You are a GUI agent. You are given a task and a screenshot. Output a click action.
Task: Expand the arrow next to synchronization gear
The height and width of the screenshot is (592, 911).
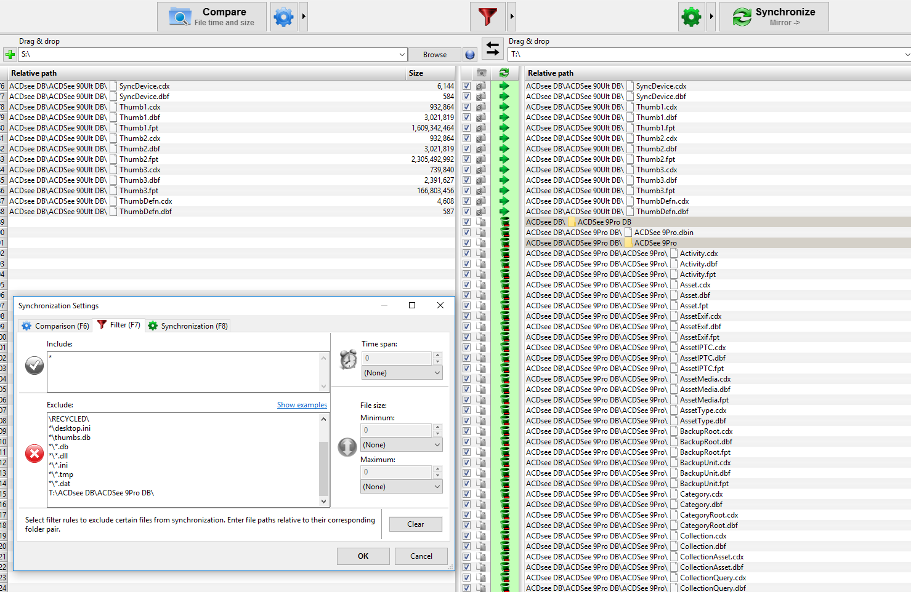[x=711, y=17]
